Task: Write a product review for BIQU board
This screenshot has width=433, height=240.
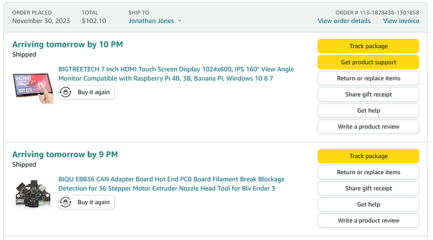Action: (368, 221)
